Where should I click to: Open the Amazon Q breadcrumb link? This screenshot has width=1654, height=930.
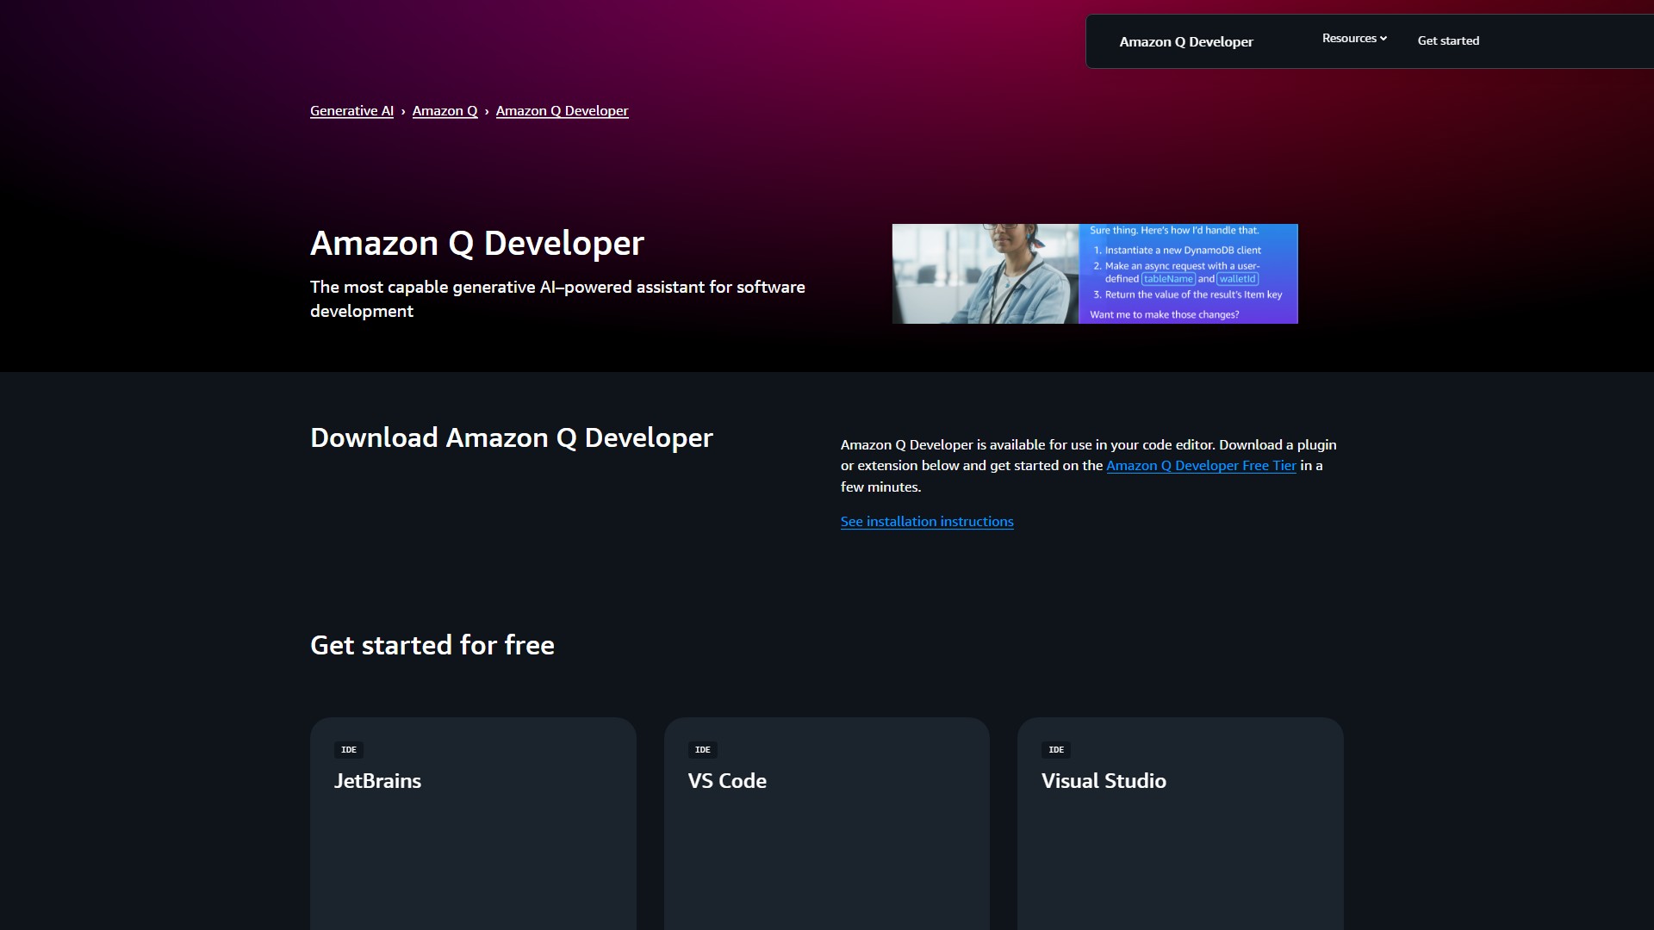tap(444, 110)
